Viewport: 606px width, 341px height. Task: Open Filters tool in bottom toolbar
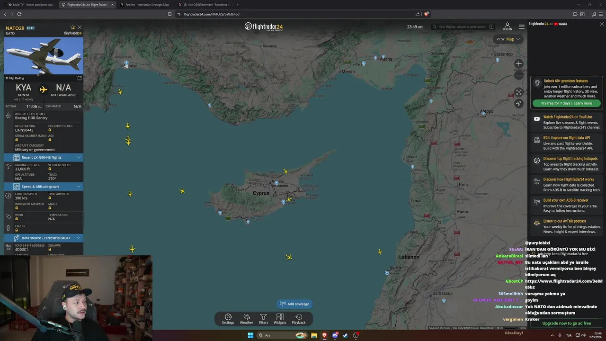263,319
